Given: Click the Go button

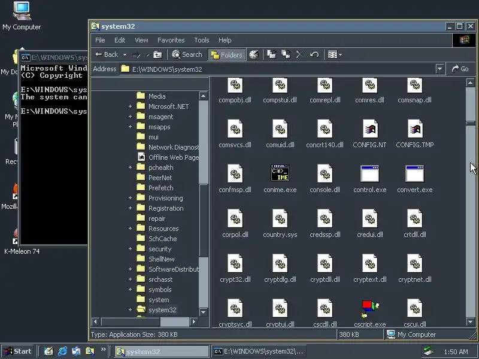Looking at the screenshot, I should 460,69.
